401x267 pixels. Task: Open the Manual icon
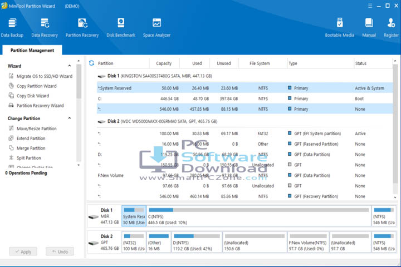click(369, 28)
